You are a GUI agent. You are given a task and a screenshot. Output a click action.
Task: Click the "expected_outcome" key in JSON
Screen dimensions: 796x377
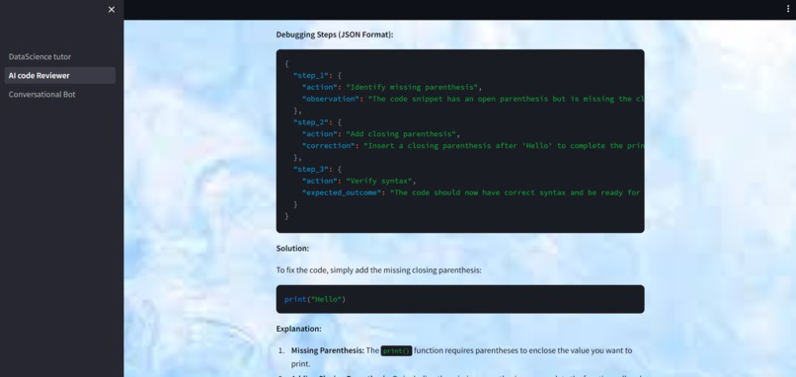point(342,192)
